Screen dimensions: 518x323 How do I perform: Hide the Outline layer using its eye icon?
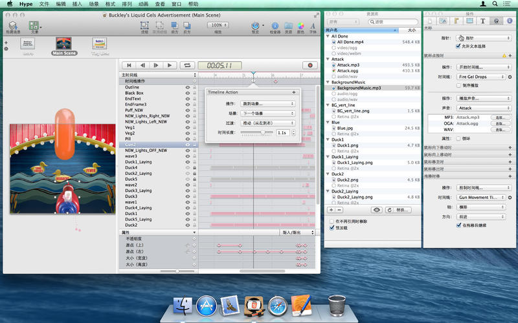(x=188, y=87)
